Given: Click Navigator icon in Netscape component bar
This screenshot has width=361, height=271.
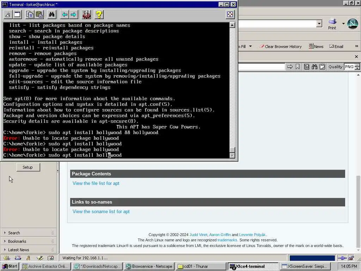Looking at the screenshot, I should tap(6, 258).
